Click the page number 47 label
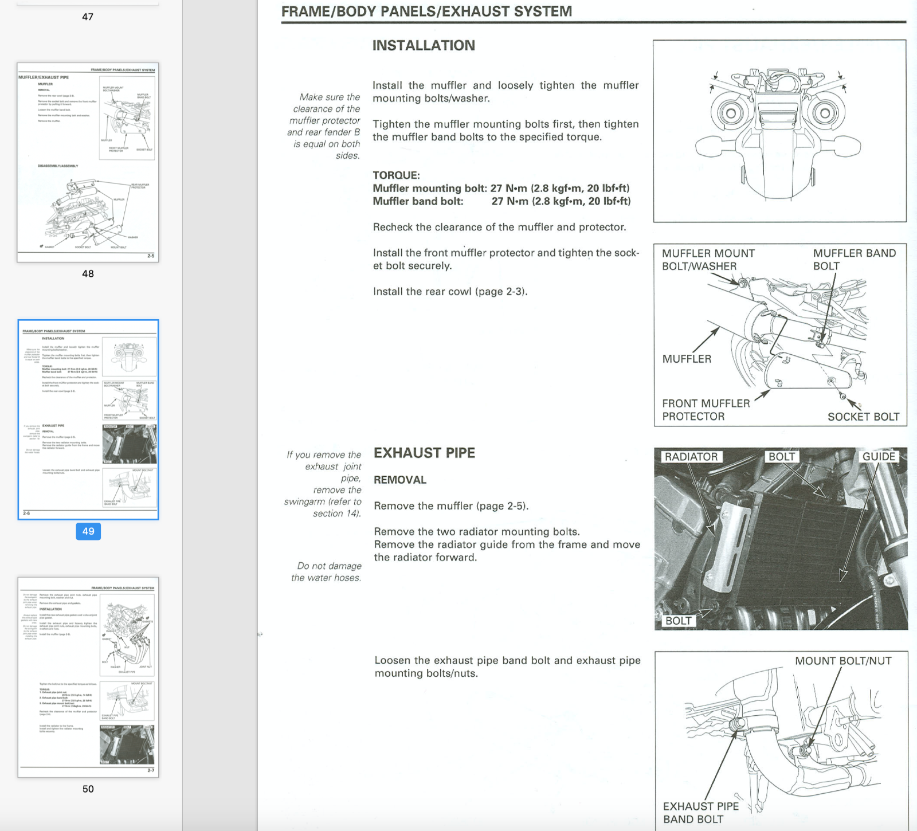917x831 pixels. 88,17
